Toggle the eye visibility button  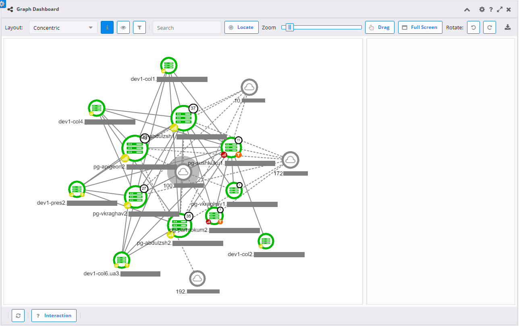tap(123, 27)
